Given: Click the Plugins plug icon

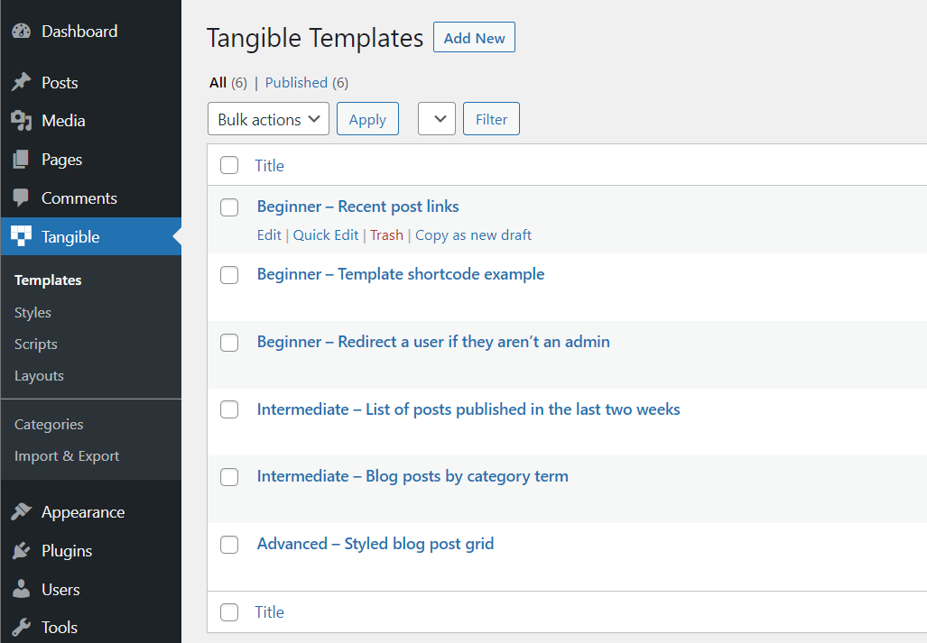Looking at the screenshot, I should click(x=21, y=551).
